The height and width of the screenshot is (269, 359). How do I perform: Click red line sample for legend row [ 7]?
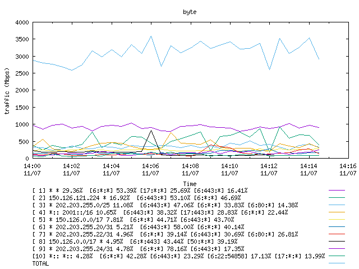pyautogui.click(x=337, y=234)
